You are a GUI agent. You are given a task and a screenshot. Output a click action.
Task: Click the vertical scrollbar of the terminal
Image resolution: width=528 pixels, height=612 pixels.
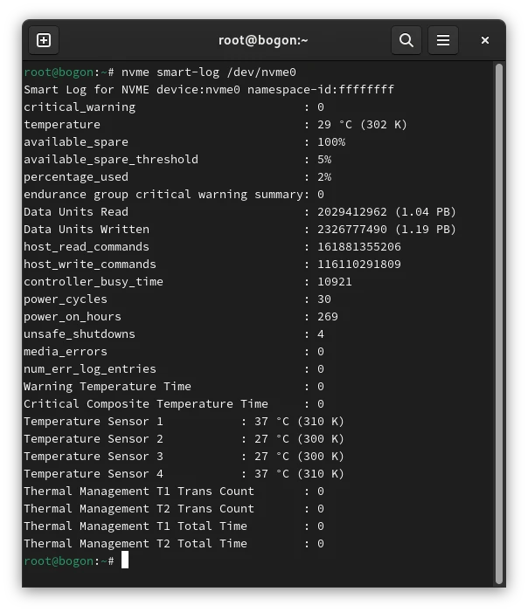499,323
